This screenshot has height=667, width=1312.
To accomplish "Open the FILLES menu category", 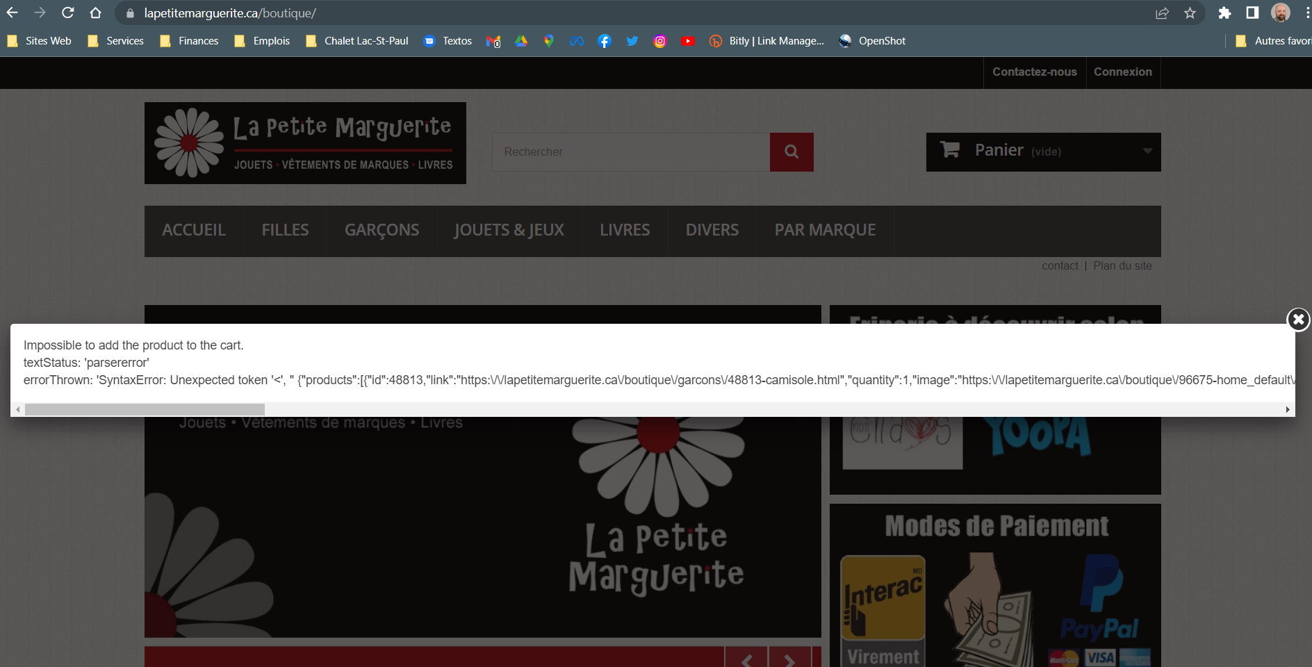I will [285, 230].
